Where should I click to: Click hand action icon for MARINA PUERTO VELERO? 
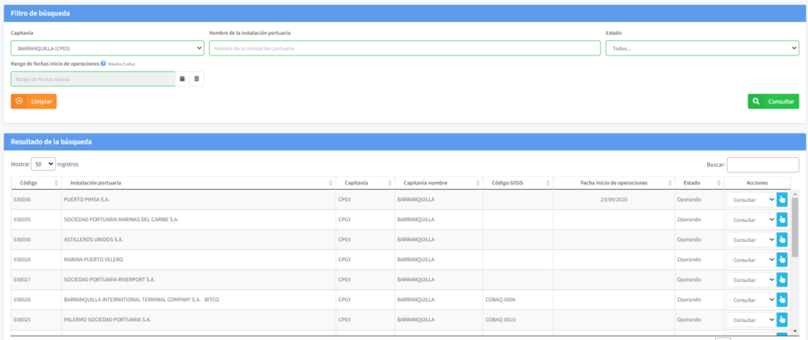(x=782, y=260)
